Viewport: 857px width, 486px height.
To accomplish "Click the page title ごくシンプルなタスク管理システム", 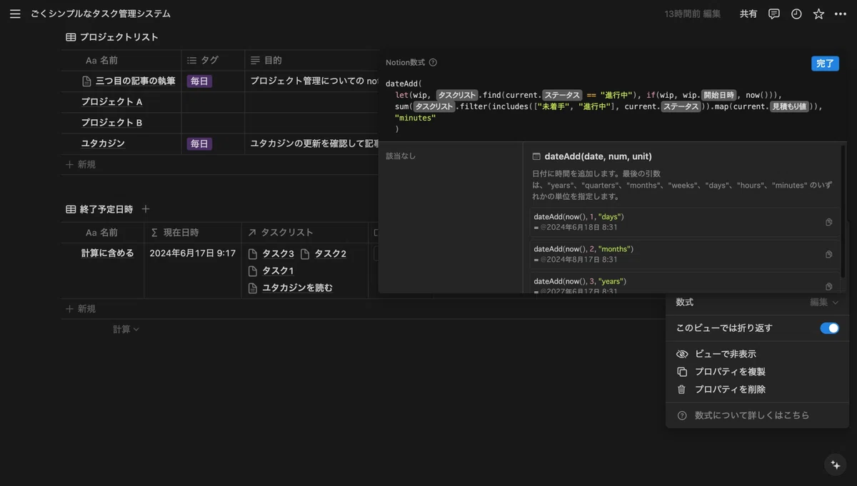I will pos(101,14).
